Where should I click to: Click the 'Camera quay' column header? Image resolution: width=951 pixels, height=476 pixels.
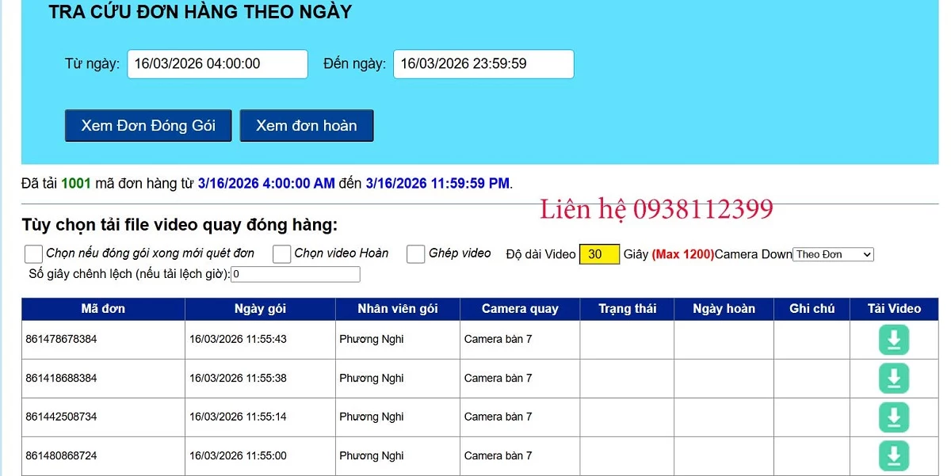[x=520, y=309]
